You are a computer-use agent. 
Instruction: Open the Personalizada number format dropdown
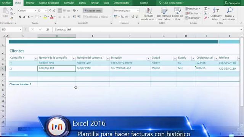point(138,11)
